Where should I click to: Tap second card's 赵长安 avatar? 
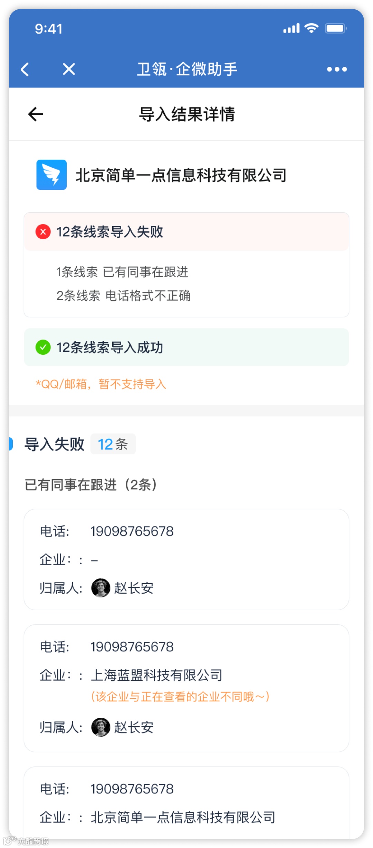point(101,727)
